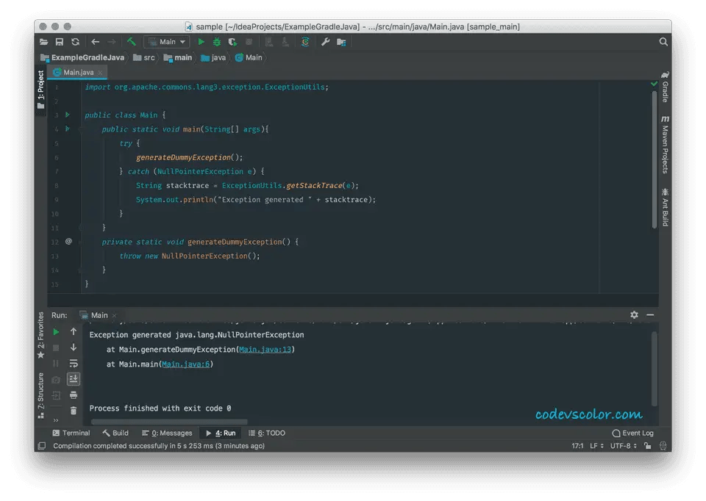Open the Terminal tool window tab
Image resolution: width=706 pixels, height=501 pixels.
coord(71,433)
